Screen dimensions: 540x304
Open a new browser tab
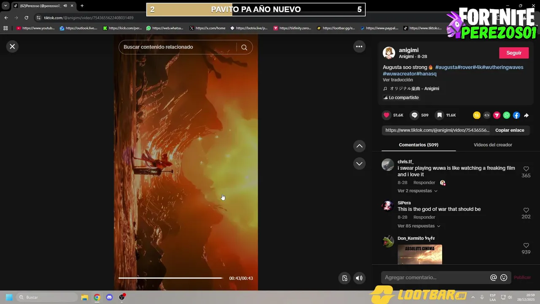coord(82,6)
